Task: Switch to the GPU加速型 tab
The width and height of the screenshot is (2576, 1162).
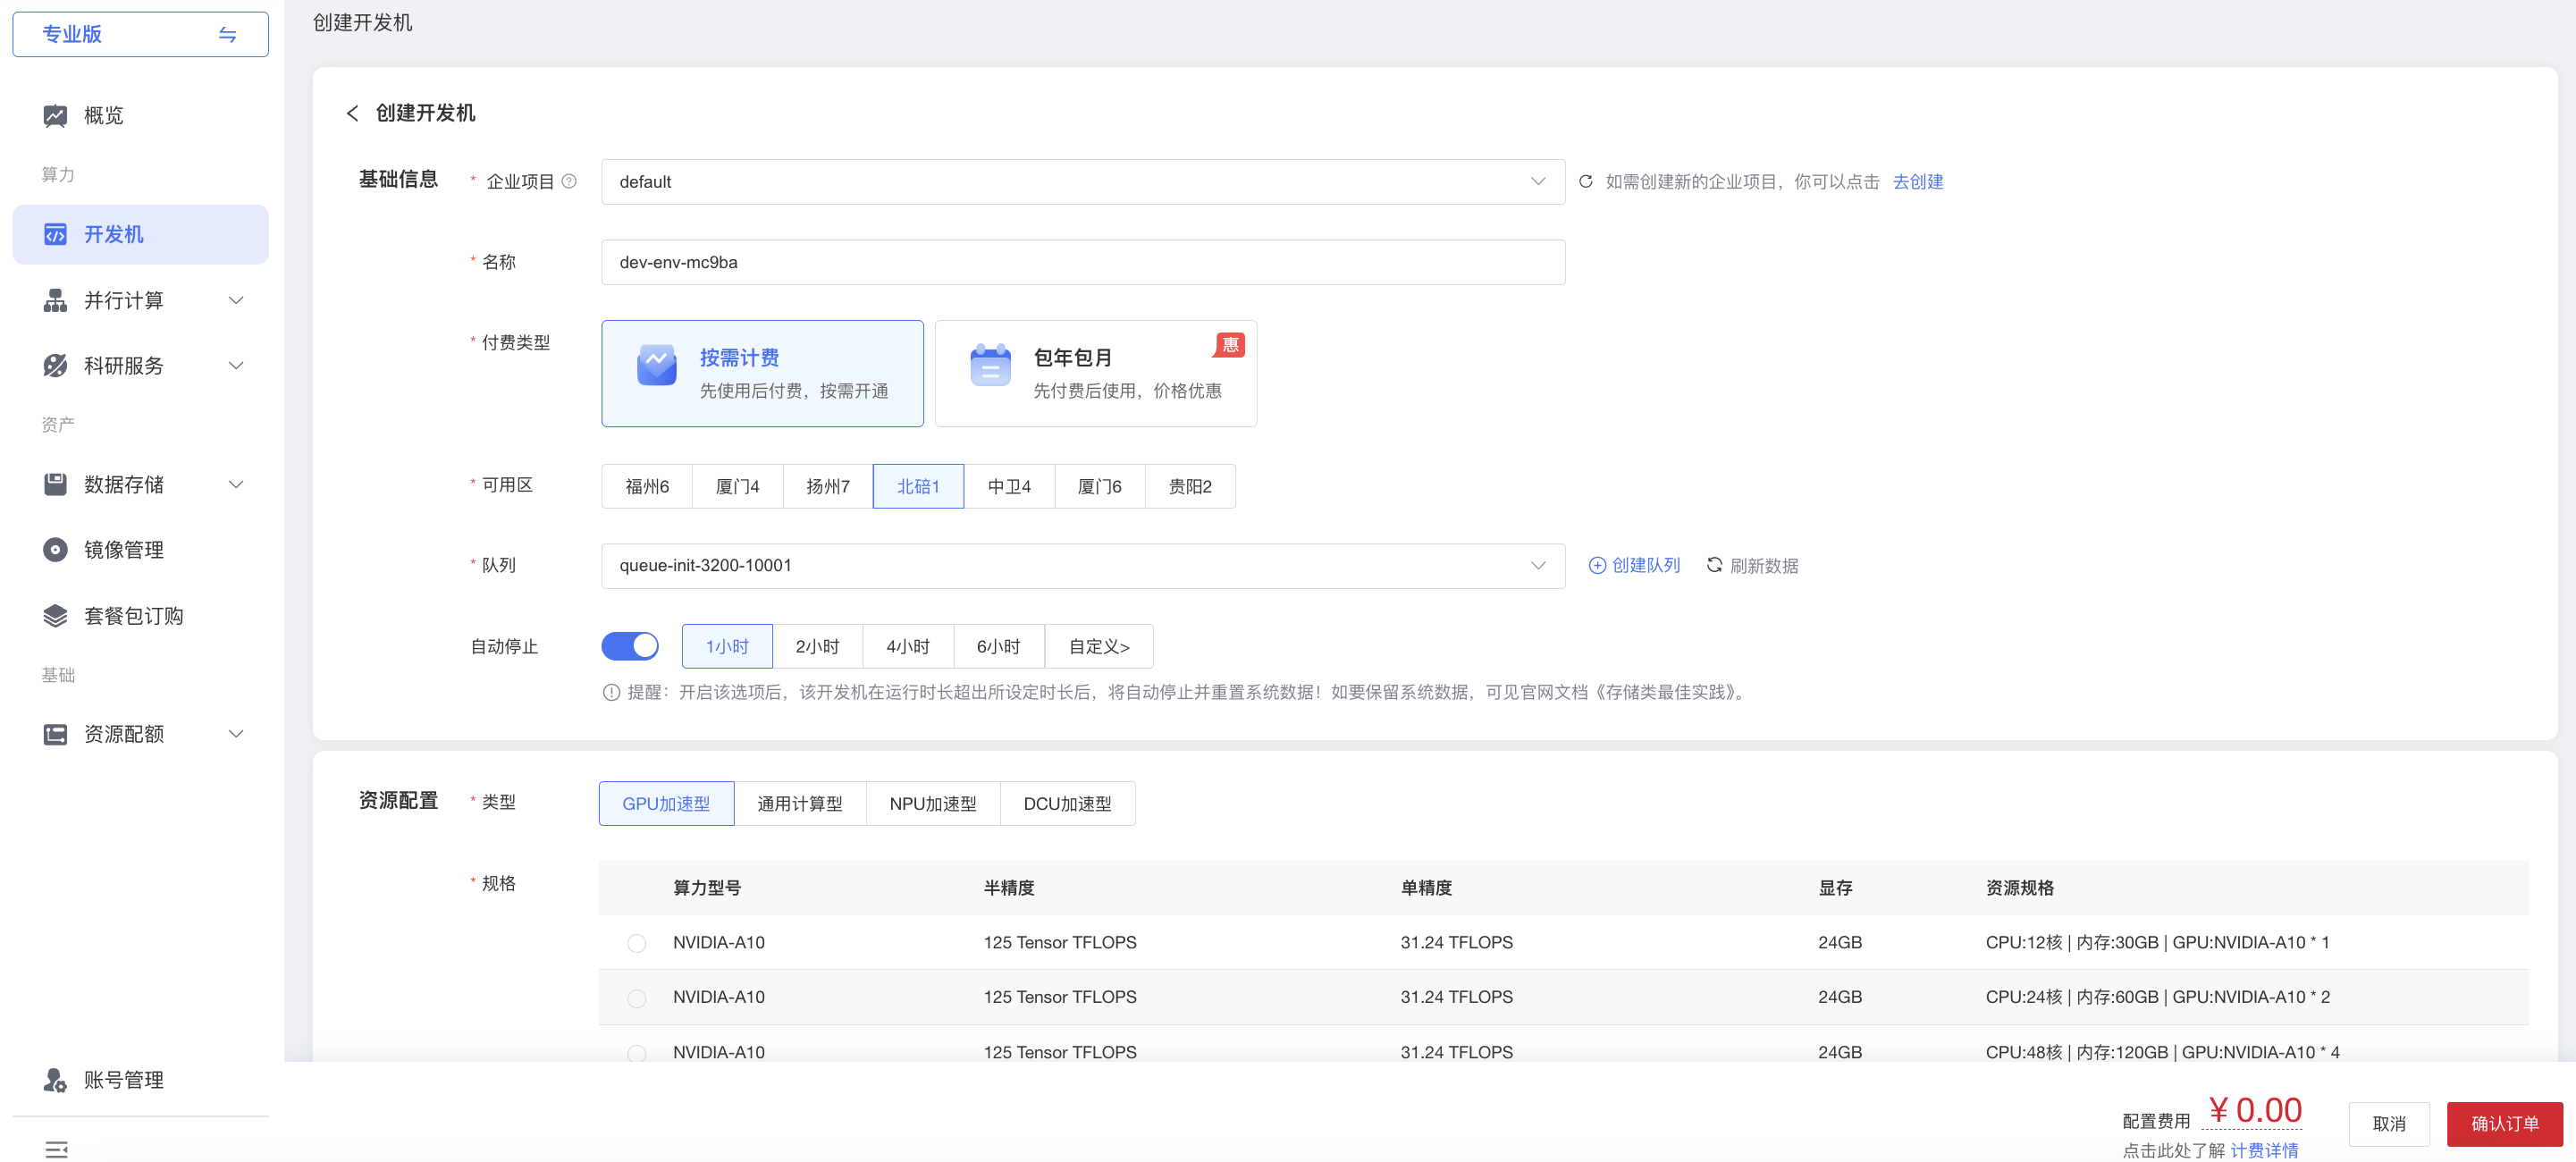Action: (666, 803)
